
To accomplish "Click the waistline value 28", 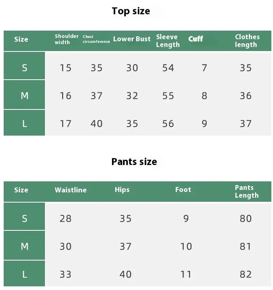I will click(65, 219).
